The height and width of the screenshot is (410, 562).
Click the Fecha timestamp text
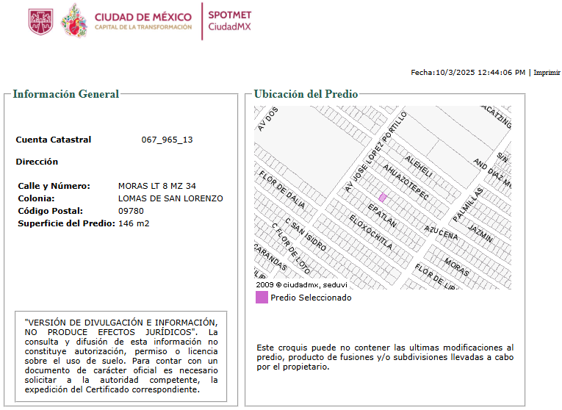click(x=468, y=73)
